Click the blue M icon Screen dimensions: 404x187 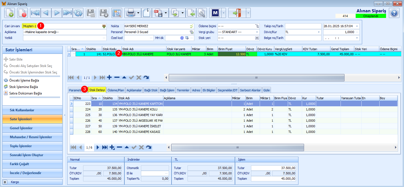(215, 13)
